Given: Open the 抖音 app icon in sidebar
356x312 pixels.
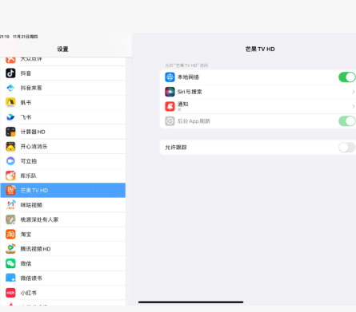Looking at the screenshot, I should pos(10,73).
